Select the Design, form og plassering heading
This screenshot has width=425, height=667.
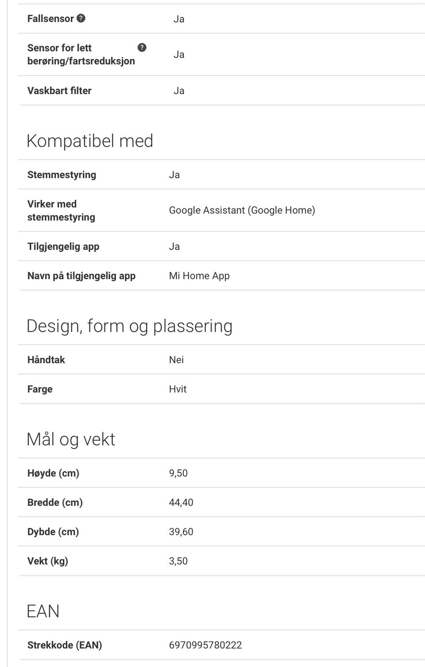pos(129,326)
